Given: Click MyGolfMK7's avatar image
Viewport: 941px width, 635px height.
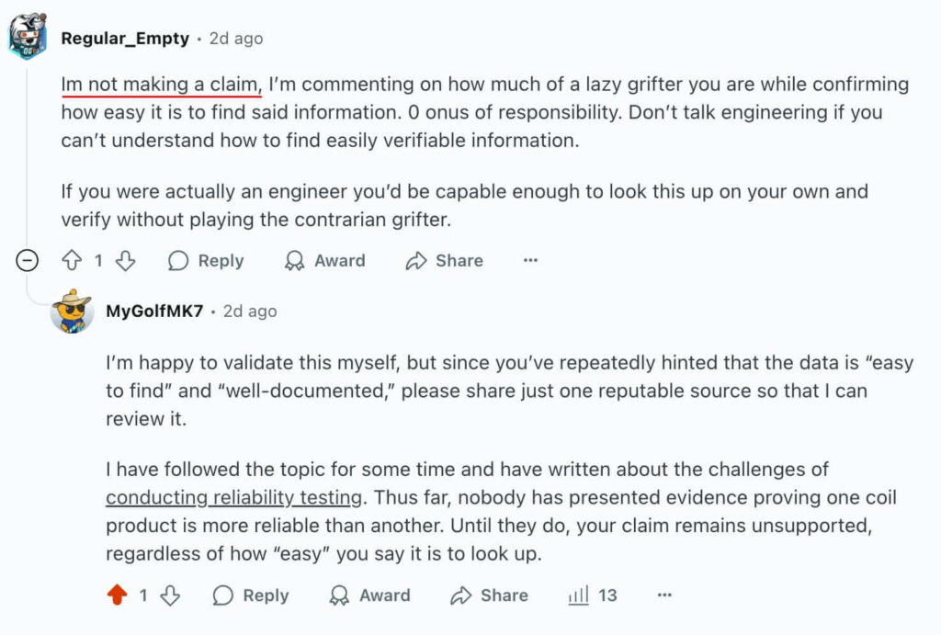Looking at the screenshot, I should (72, 311).
